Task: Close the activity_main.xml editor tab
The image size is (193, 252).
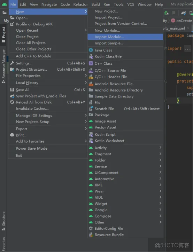Action: click(188, 28)
